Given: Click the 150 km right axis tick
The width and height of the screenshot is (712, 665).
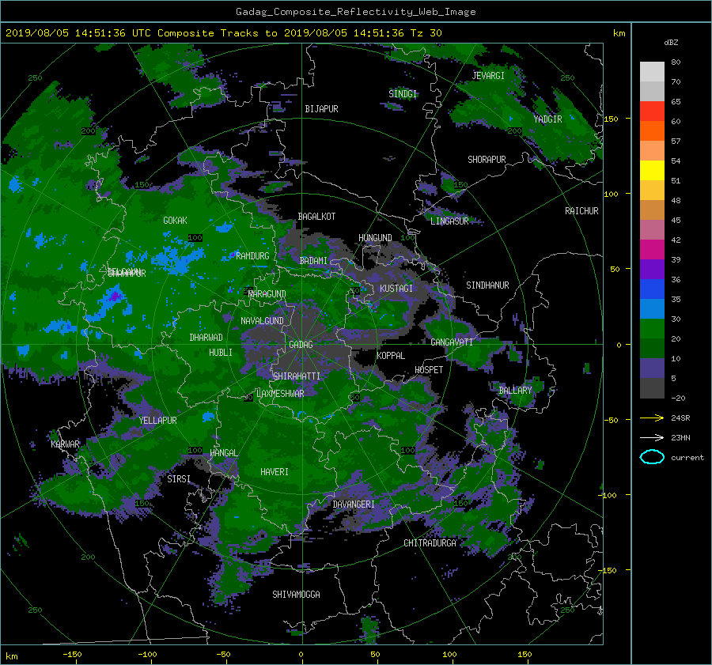Looking at the screenshot, I should coord(611,119).
